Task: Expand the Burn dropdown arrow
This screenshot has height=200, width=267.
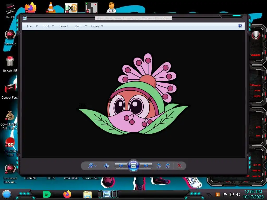Action: 86,26
